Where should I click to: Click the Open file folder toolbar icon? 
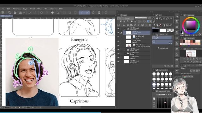coord(15,13)
